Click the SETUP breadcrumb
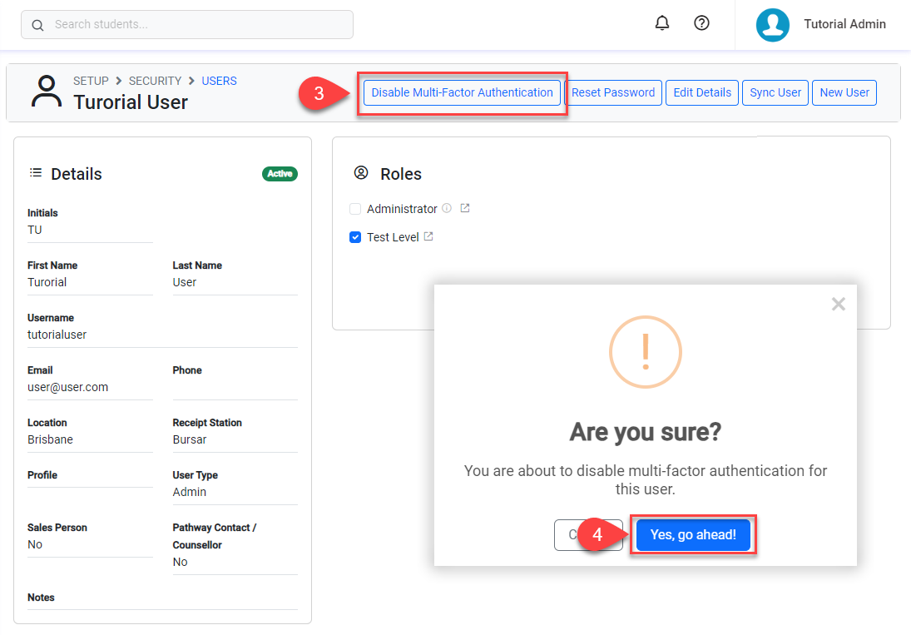911x635 pixels. click(x=91, y=81)
